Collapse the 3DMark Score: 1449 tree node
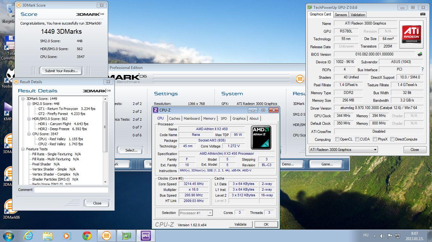This screenshot has width=432, height=242. [23, 99]
